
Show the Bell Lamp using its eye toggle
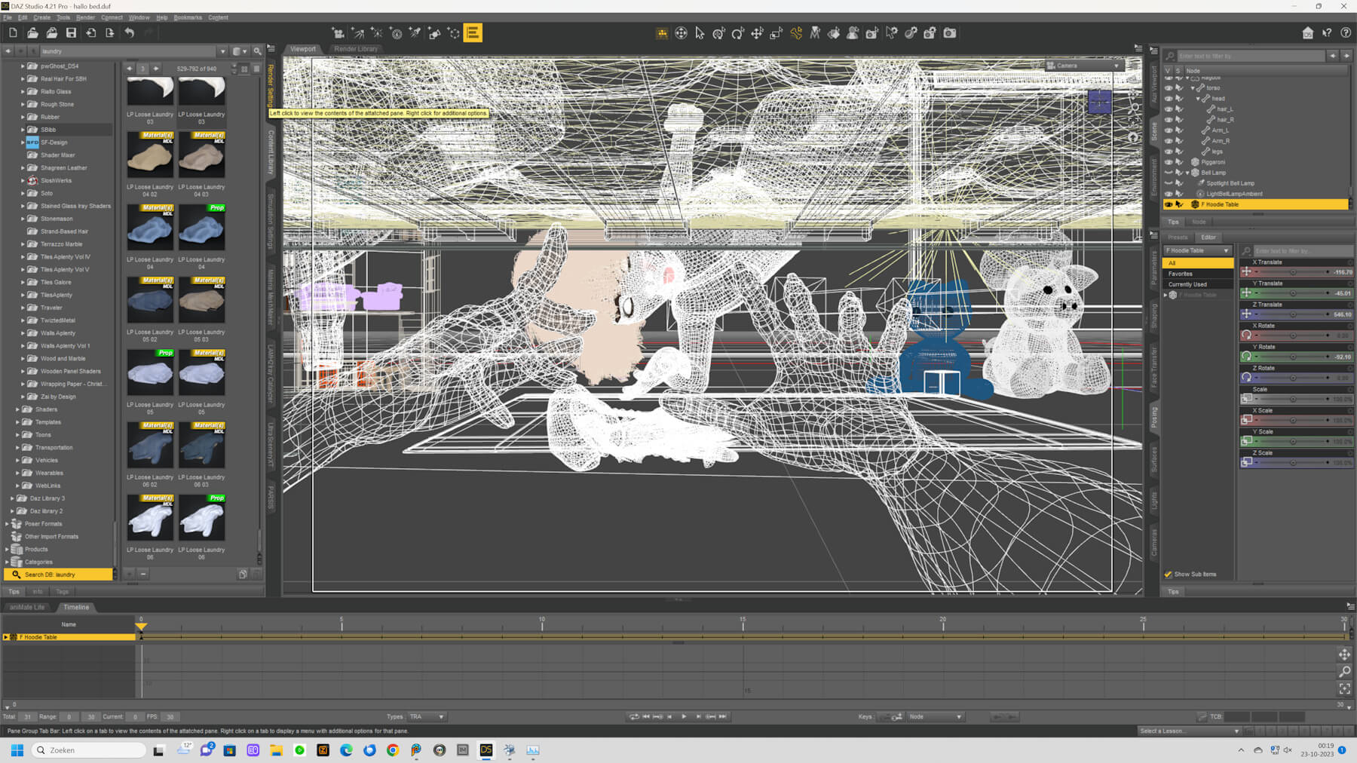click(x=1169, y=173)
